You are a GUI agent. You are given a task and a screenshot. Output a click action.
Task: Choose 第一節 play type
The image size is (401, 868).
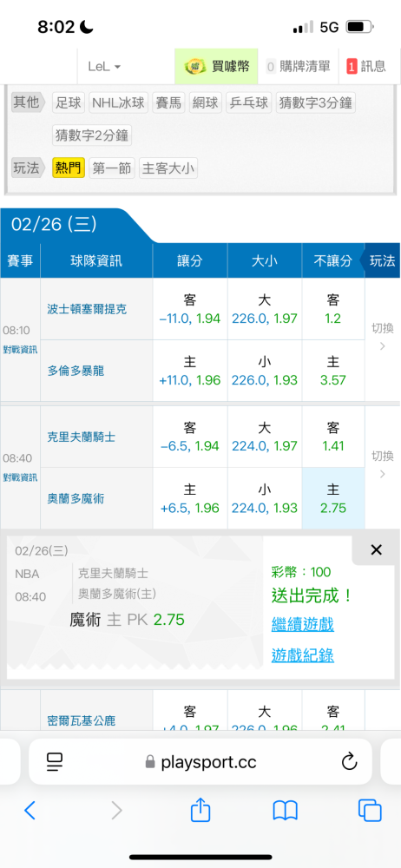click(x=112, y=168)
